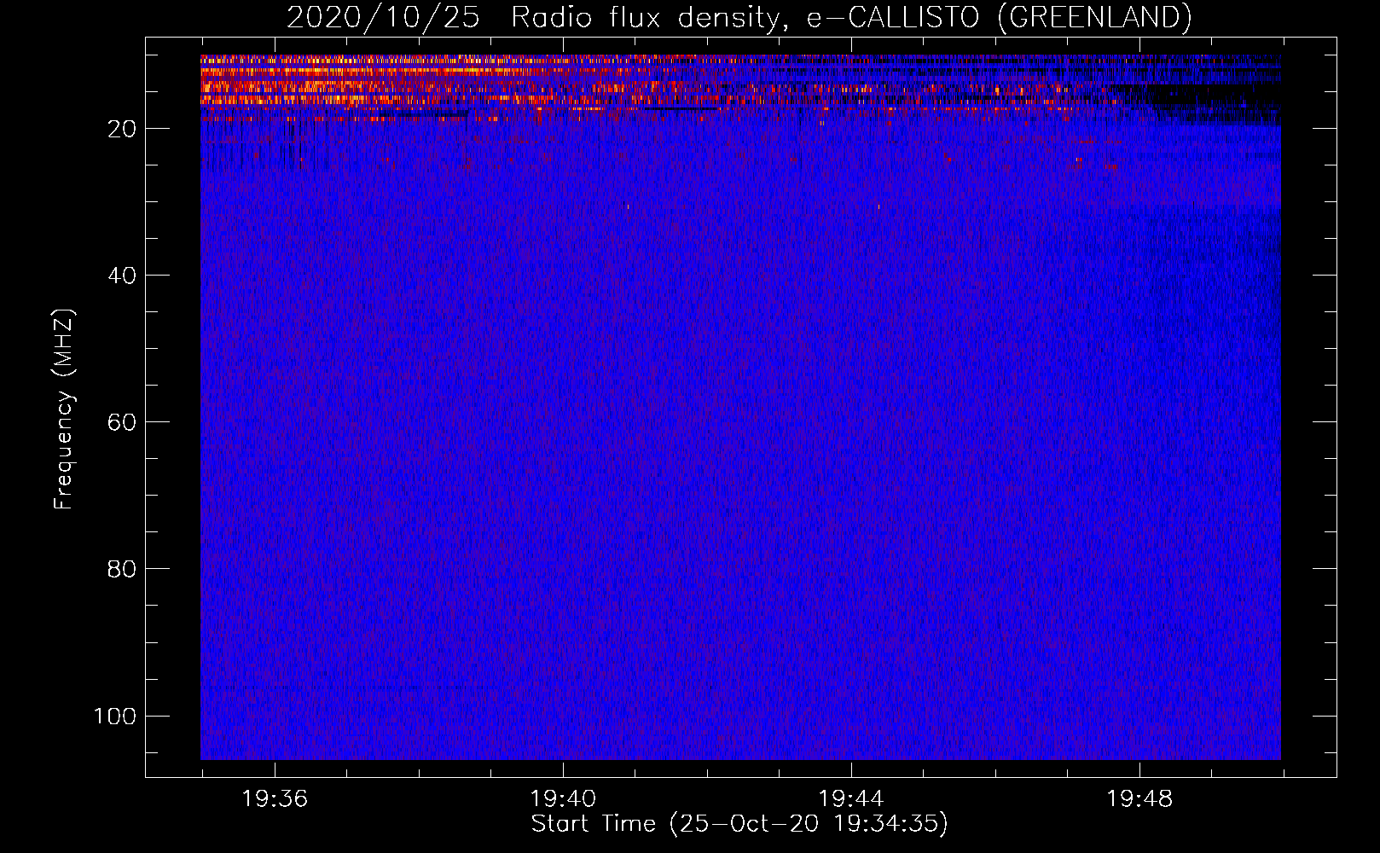The image size is (1380, 853).
Task: Click the plot title '2020/10/25 Radio flux density, e-CALLISTO (GREENLAND)'
Action: pyautogui.click(x=739, y=18)
